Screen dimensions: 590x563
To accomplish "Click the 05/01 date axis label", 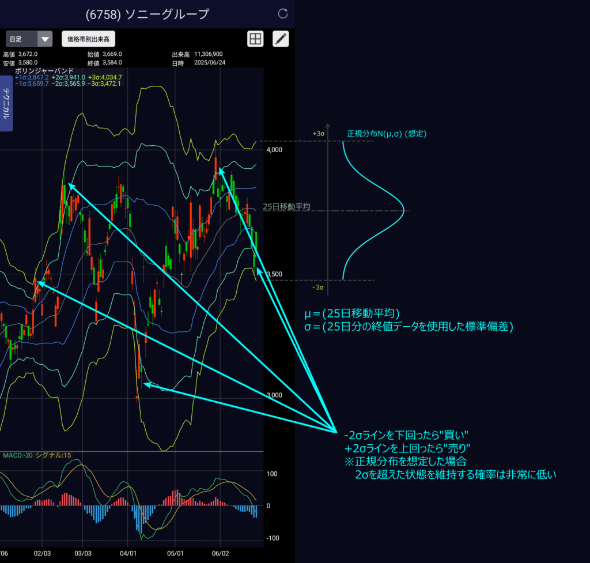I will click(x=175, y=553).
